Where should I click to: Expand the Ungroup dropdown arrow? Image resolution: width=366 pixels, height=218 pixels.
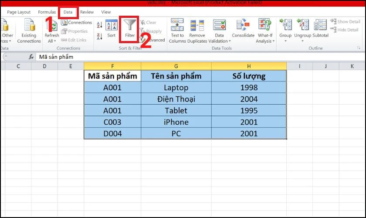click(302, 41)
